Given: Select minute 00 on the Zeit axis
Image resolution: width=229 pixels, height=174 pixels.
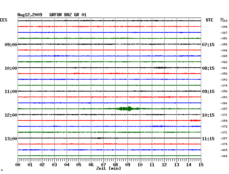Looking at the screenshot, I should (18, 165).
